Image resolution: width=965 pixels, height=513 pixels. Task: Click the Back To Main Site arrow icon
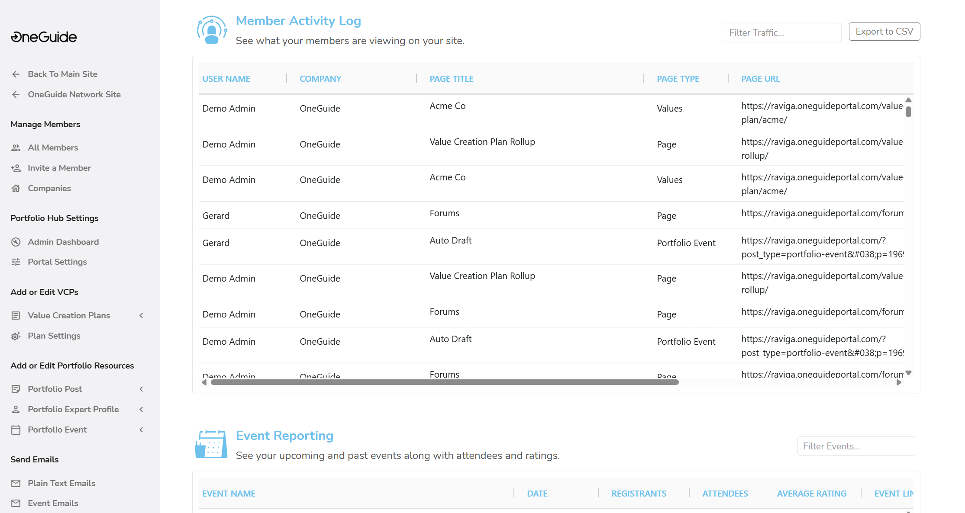[16, 74]
